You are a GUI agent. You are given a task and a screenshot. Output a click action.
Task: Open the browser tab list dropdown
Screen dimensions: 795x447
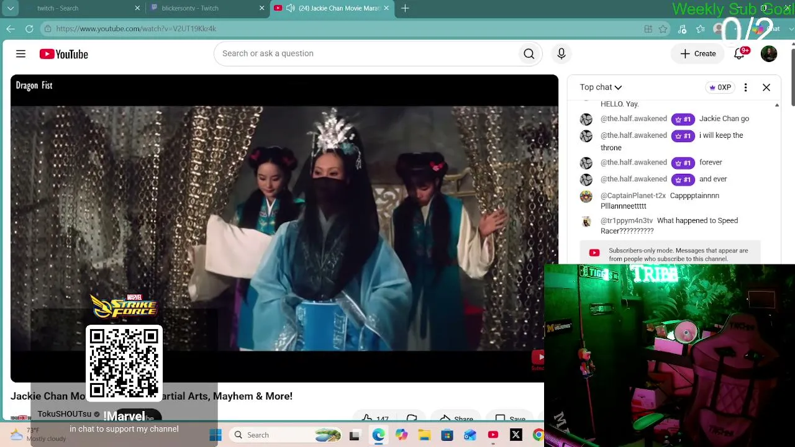coord(11,8)
